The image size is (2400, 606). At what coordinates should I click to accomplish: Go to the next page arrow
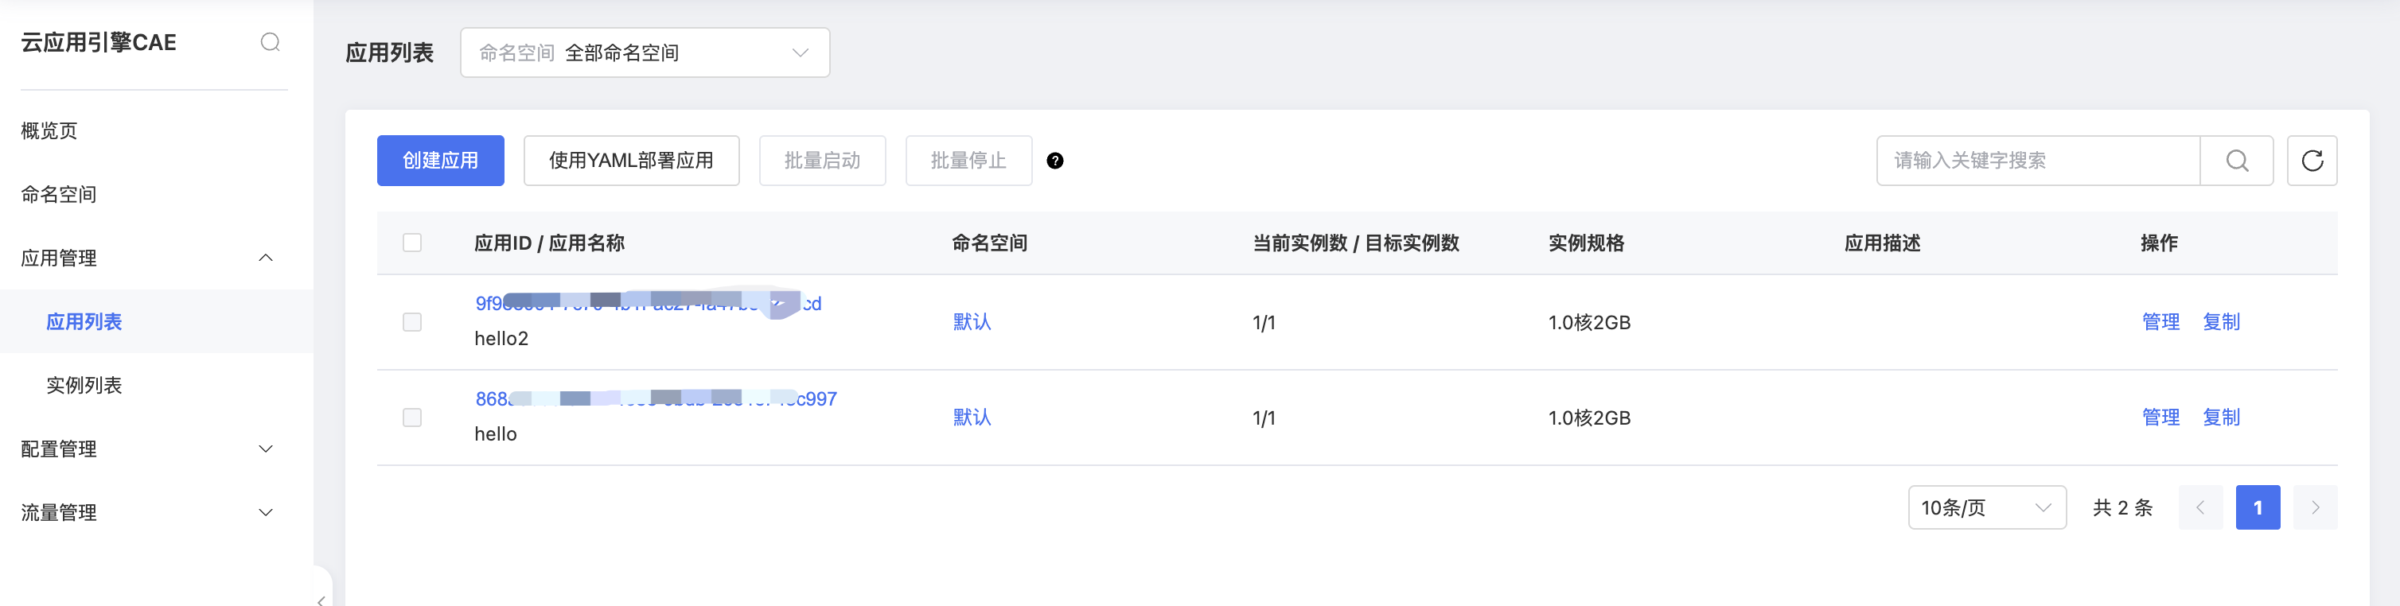(2315, 507)
